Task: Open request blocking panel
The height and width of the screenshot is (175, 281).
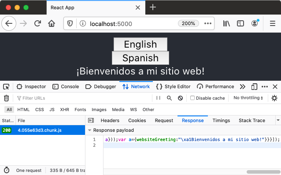Action: point(180,98)
